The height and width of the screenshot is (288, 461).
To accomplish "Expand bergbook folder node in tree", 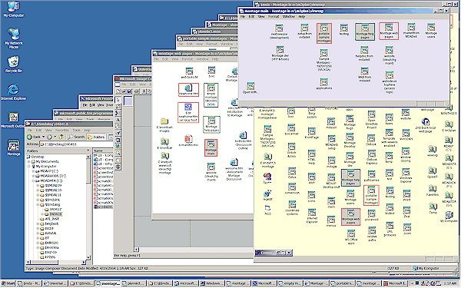I will (x=38, y=223).
